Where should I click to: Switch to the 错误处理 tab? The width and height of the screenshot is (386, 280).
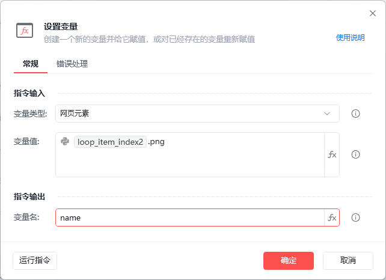(x=72, y=64)
